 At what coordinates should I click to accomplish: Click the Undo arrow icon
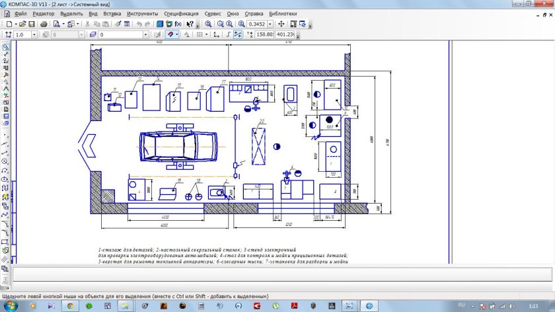point(139,24)
